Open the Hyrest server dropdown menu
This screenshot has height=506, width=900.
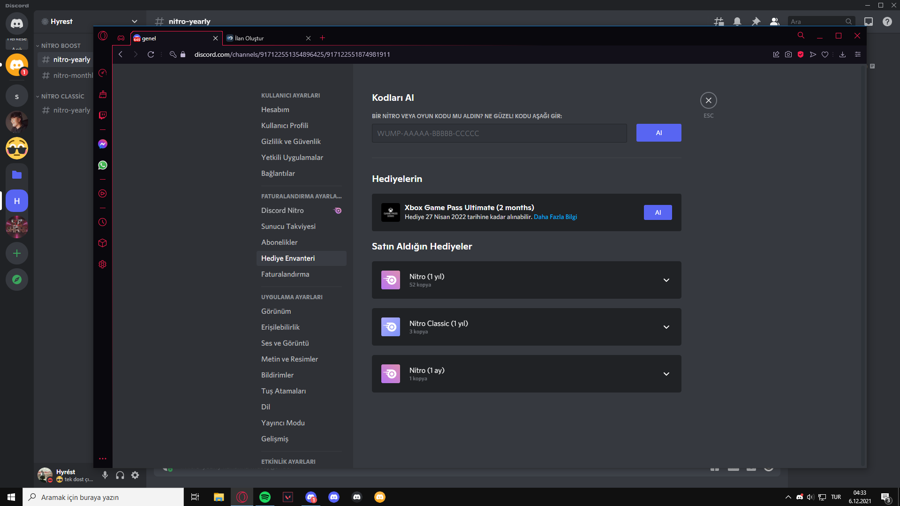coord(135,22)
